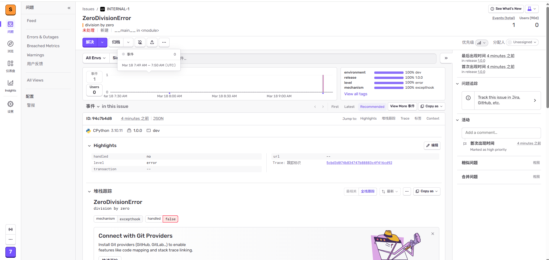
Task: Click the Resolve button
Action: [x=90, y=42]
